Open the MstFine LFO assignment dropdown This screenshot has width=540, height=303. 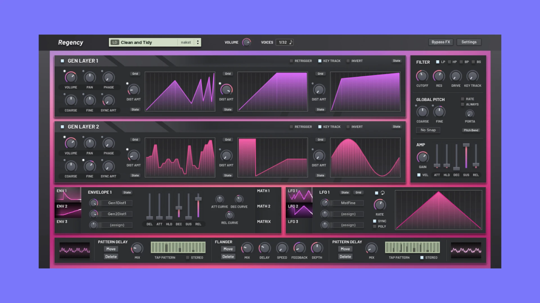click(348, 203)
